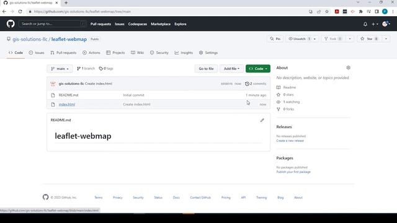Open the green Code dropdown button

(258, 69)
